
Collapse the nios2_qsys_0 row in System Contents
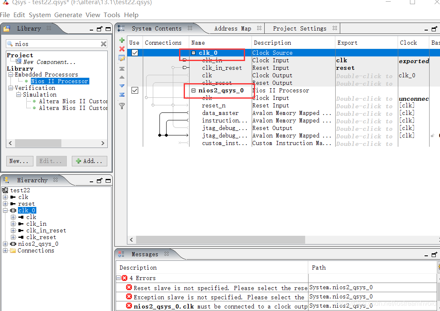(193, 90)
